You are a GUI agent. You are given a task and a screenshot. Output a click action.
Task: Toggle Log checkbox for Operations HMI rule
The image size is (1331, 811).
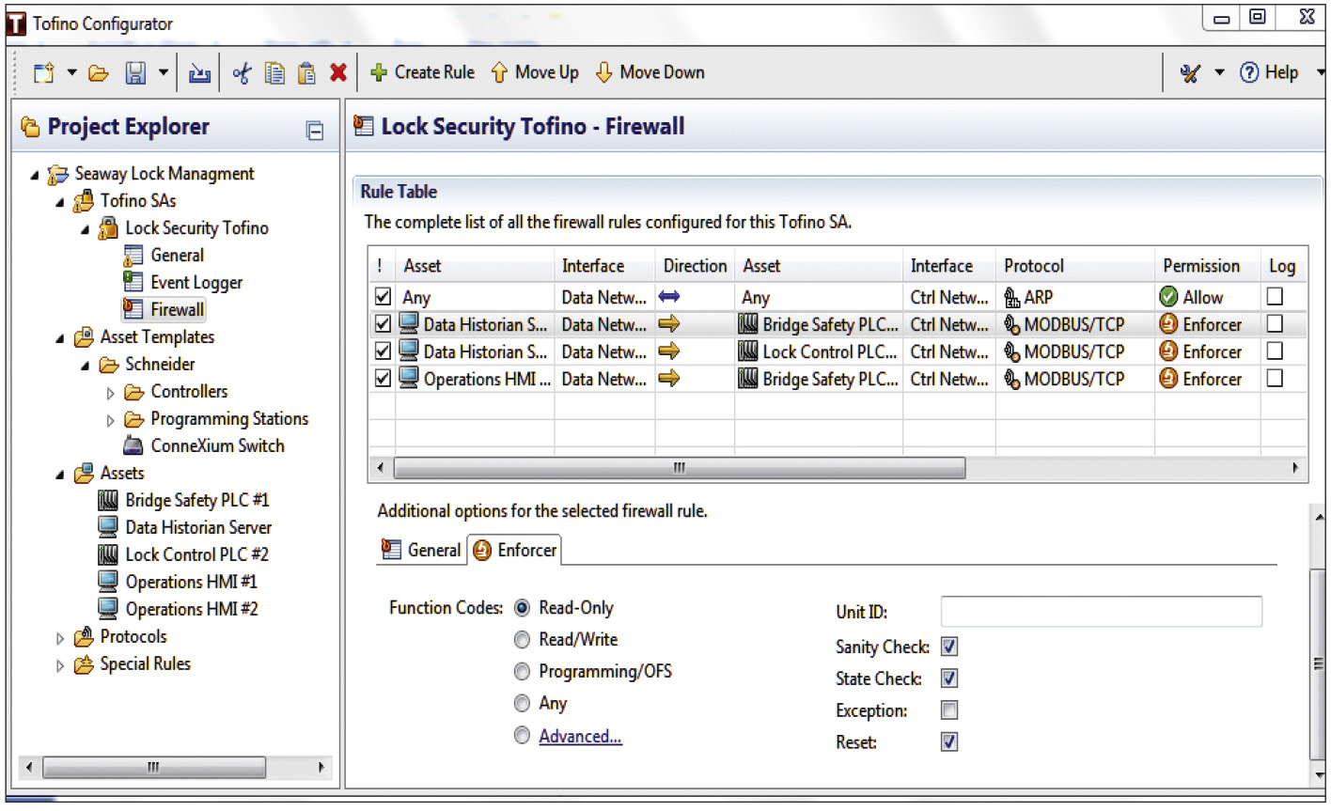(1275, 379)
